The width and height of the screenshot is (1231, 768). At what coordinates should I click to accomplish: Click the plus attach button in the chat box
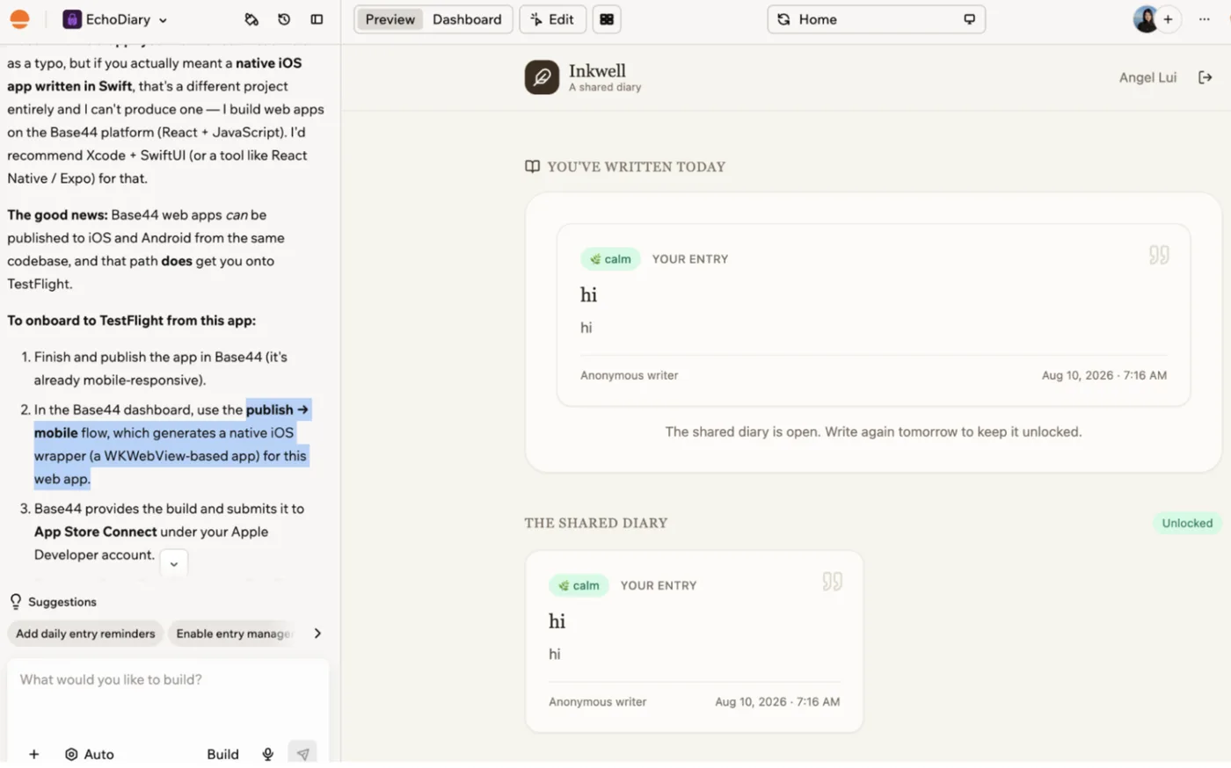point(34,754)
